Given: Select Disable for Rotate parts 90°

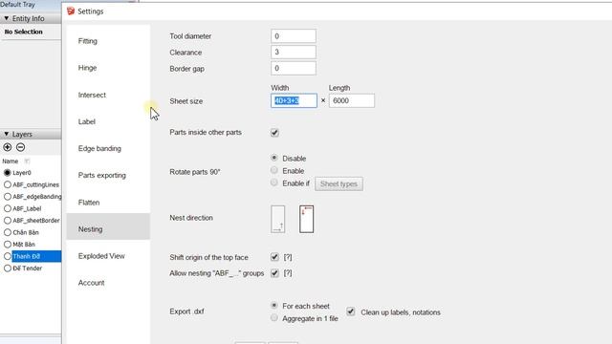Looking at the screenshot, I should click(274, 158).
